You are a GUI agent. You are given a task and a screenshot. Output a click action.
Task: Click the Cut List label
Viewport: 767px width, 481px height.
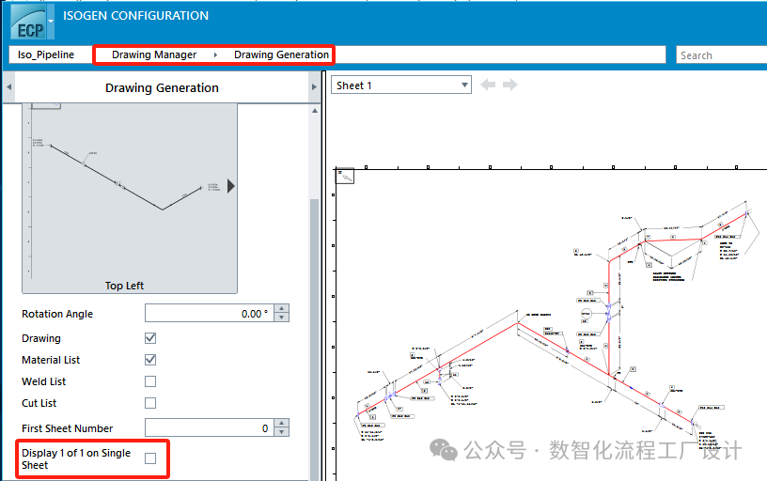[x=39, y=403]
